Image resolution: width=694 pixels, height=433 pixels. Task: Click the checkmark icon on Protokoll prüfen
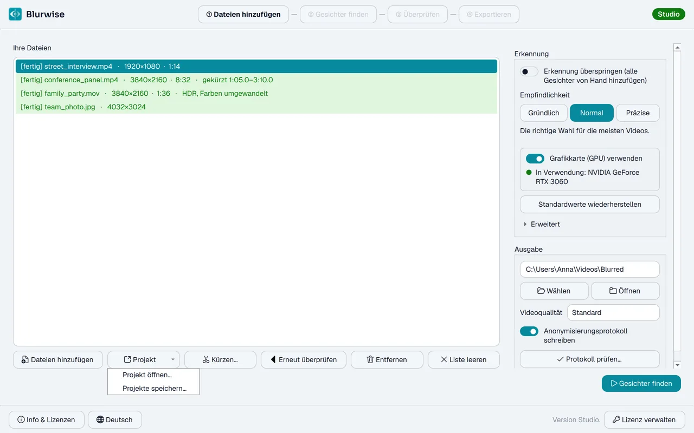(561, 359)
